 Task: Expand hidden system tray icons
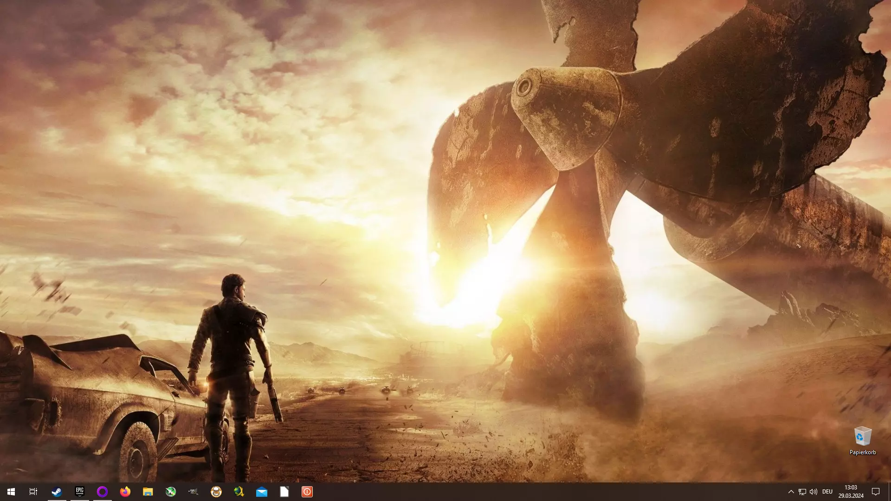[x=791, y=492]
